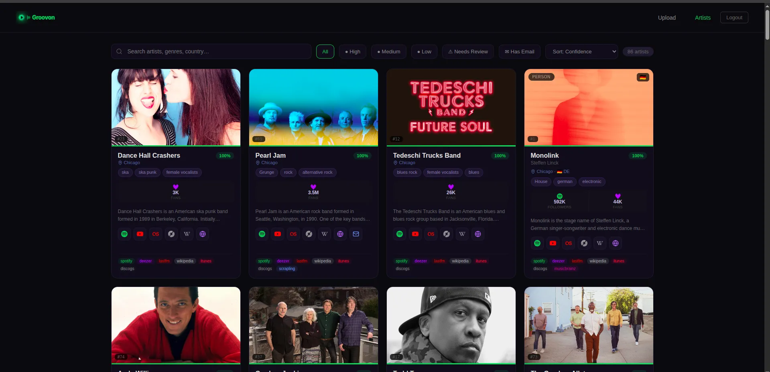
Task: Select the Medium confidence filter
Action: pyautogui.click(x=388, y=51)
